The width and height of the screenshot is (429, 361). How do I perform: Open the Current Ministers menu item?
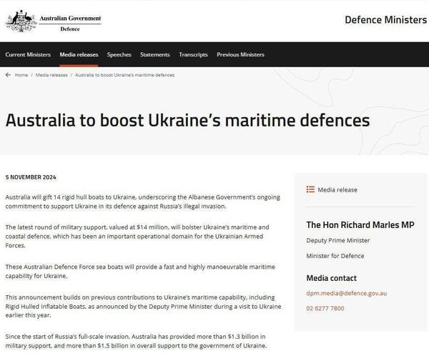(28, 54)
